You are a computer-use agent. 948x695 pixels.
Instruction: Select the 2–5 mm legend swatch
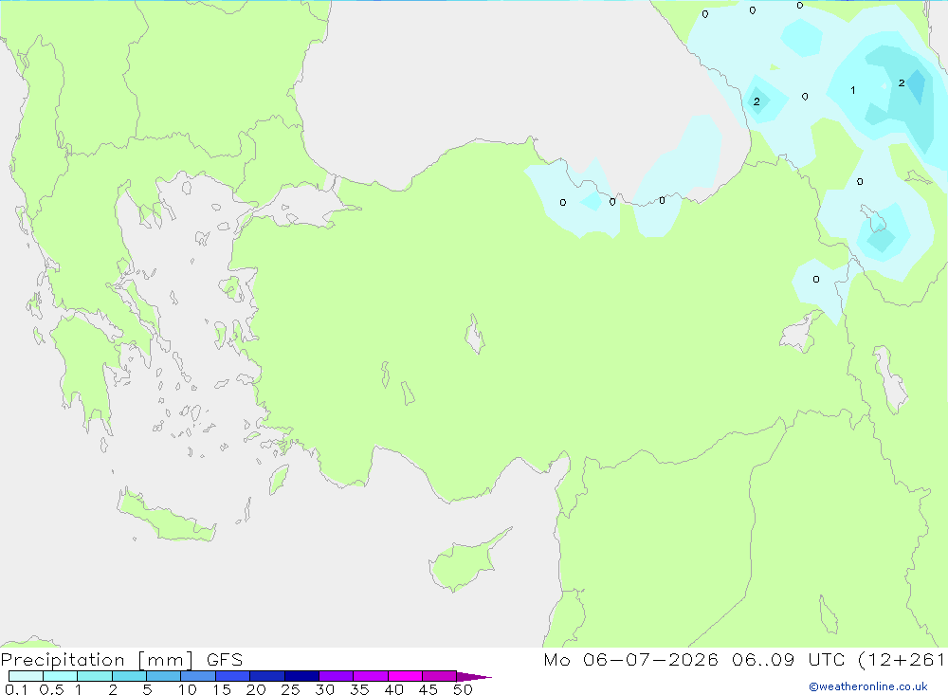click(129, 676)
